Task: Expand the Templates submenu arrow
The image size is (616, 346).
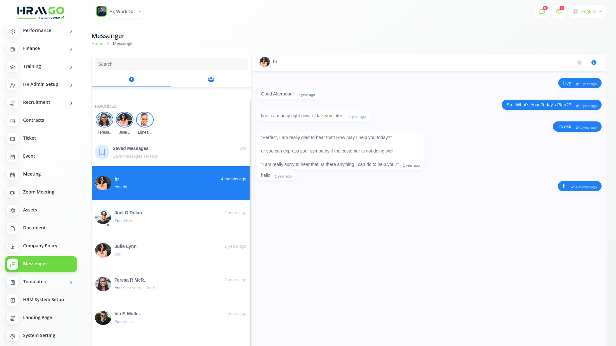Action: 71,282
